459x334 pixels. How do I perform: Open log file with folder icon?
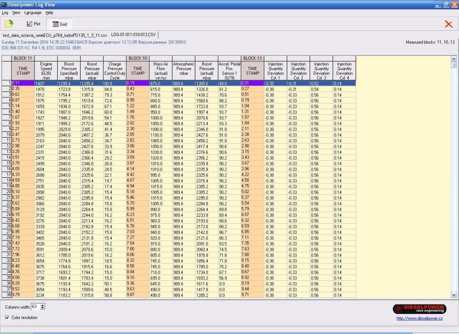click(x=9, y=24)
